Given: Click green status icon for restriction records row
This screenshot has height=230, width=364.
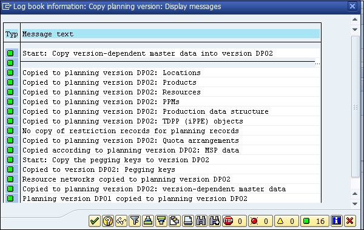Looking at the screenshot, I should click(10, 131).
